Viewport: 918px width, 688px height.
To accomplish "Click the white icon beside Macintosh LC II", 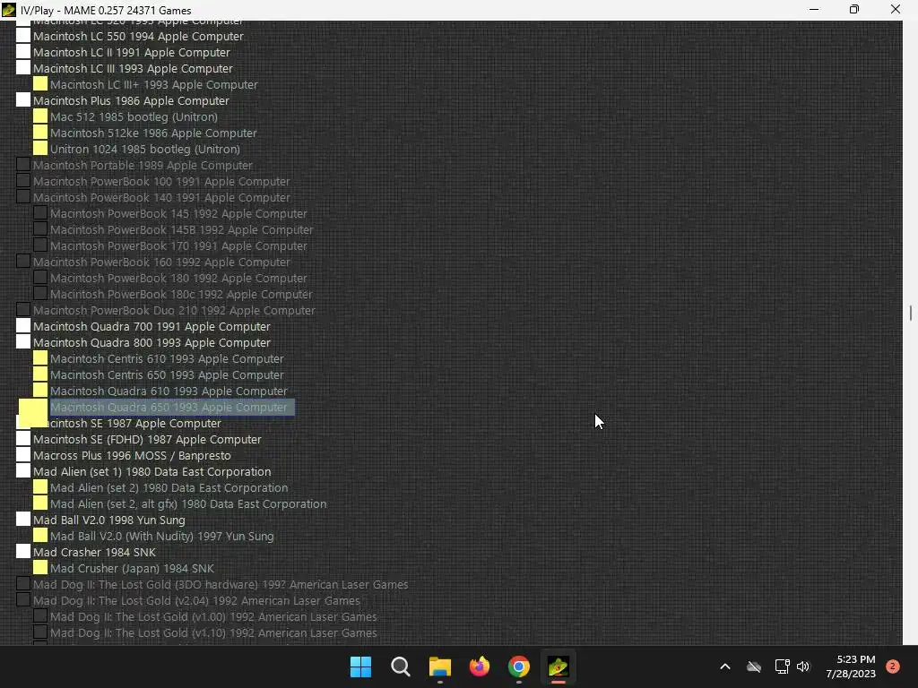I will click(22, 51).
